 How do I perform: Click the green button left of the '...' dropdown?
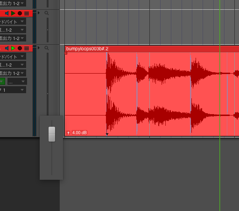point(2,82)
